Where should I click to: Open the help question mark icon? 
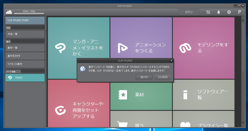tap(239, 12)
